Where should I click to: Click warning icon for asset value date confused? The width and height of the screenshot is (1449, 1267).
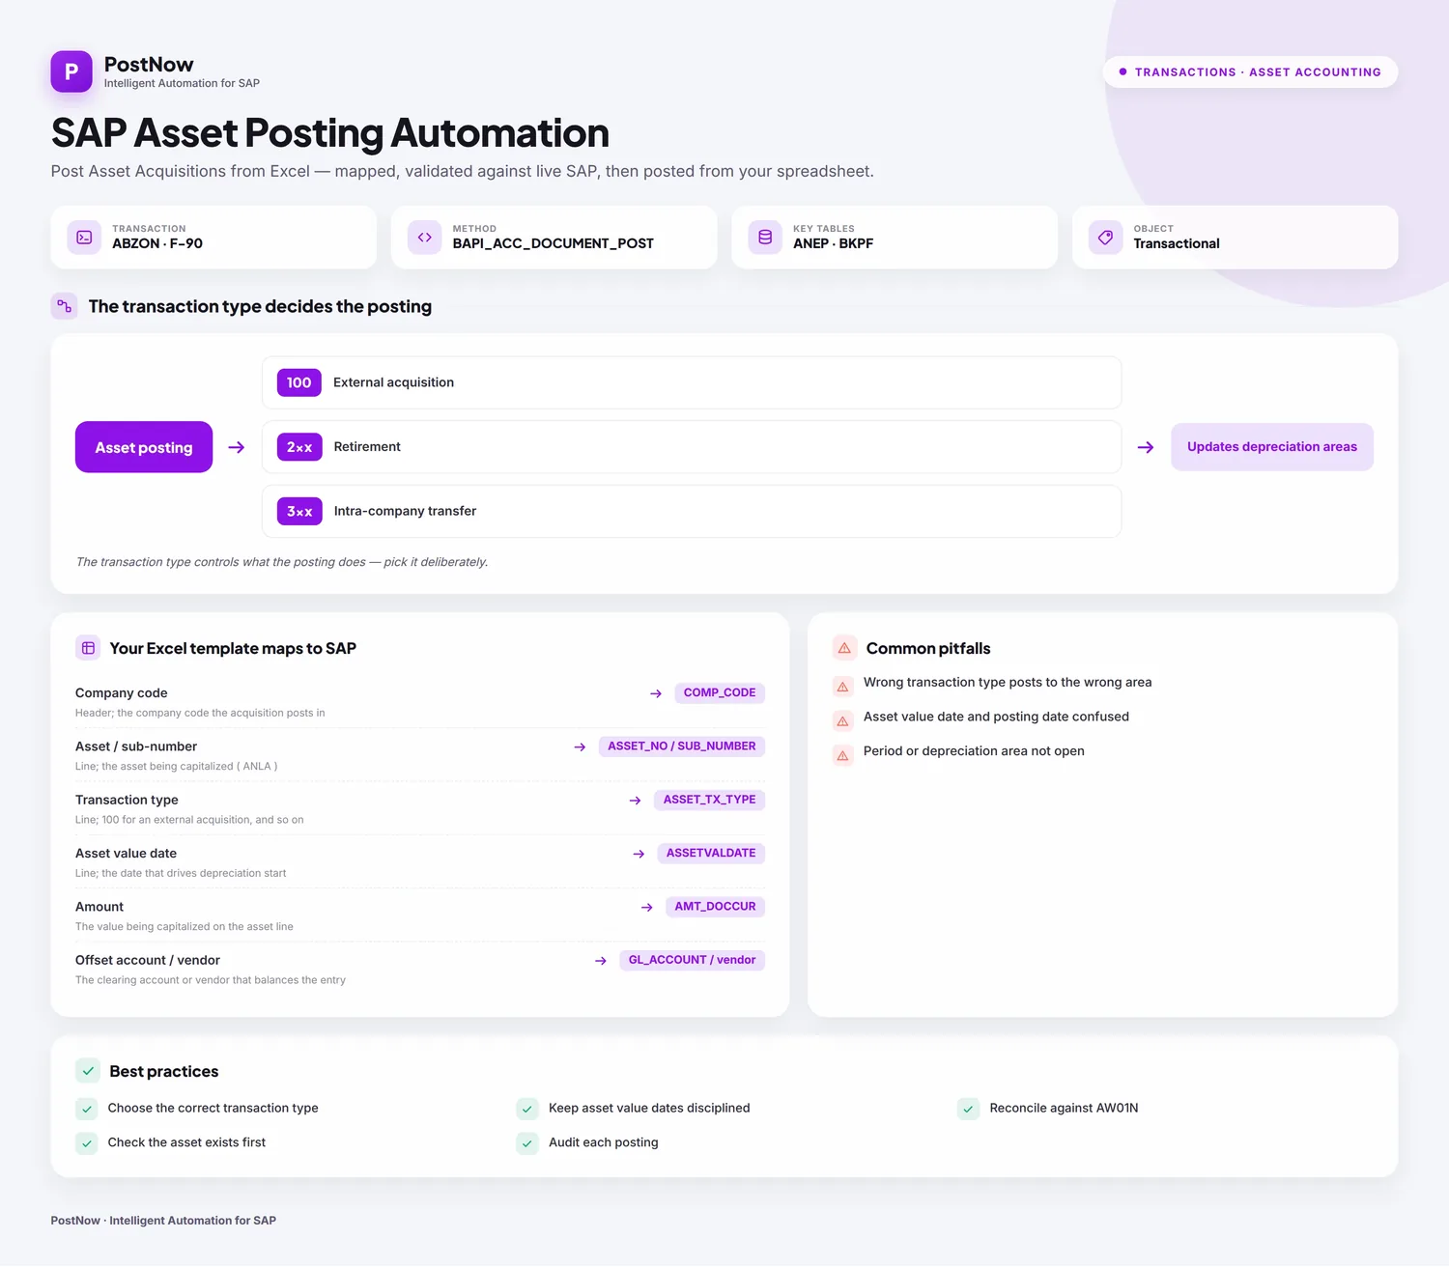(842, 721)
